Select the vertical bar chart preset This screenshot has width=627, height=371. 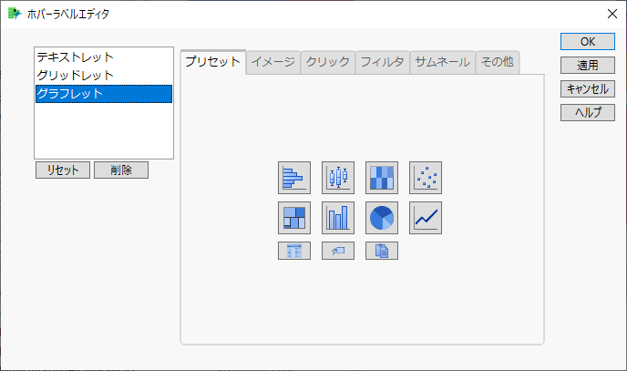coord(338,218)
